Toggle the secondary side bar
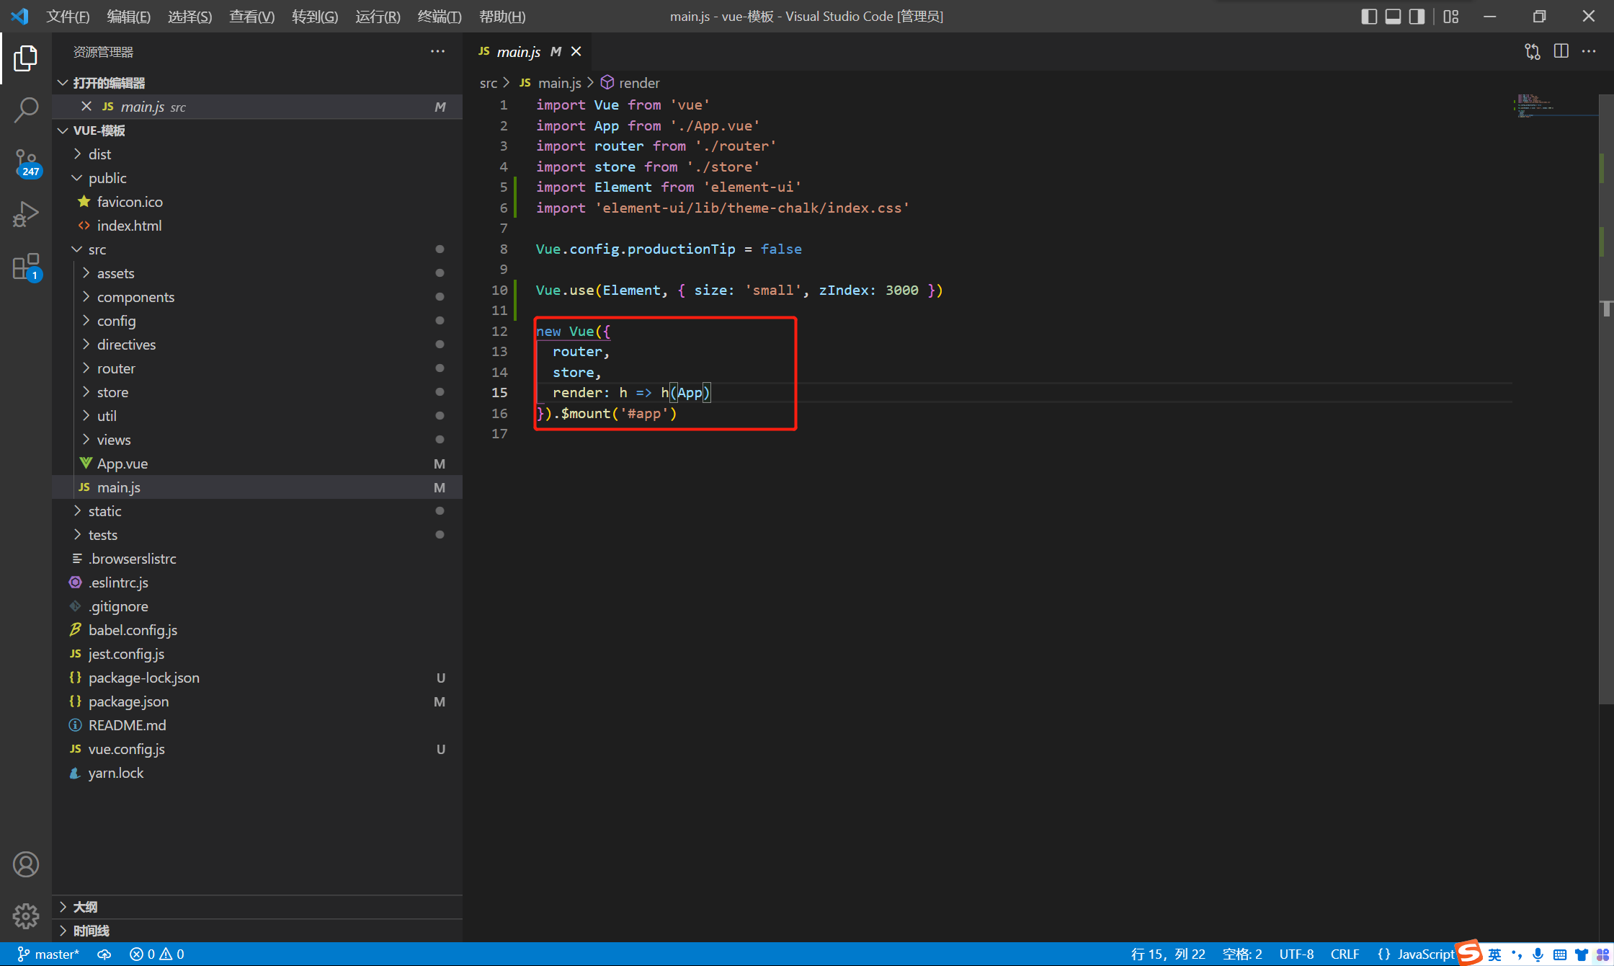Screen dimensions: 1614x966 1417,16
